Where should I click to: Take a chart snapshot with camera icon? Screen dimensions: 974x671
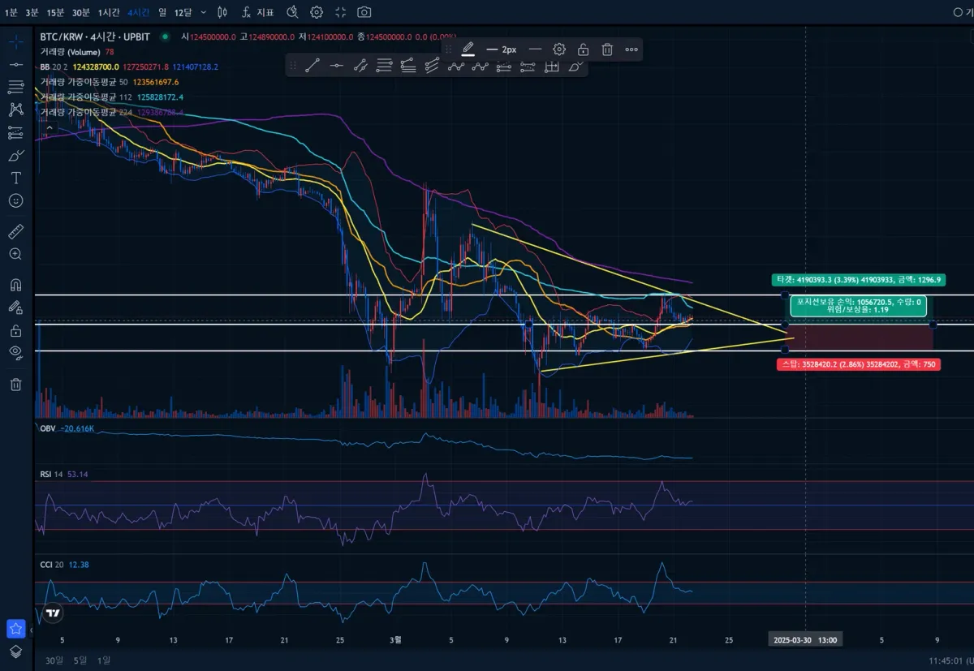coord(364,12)
